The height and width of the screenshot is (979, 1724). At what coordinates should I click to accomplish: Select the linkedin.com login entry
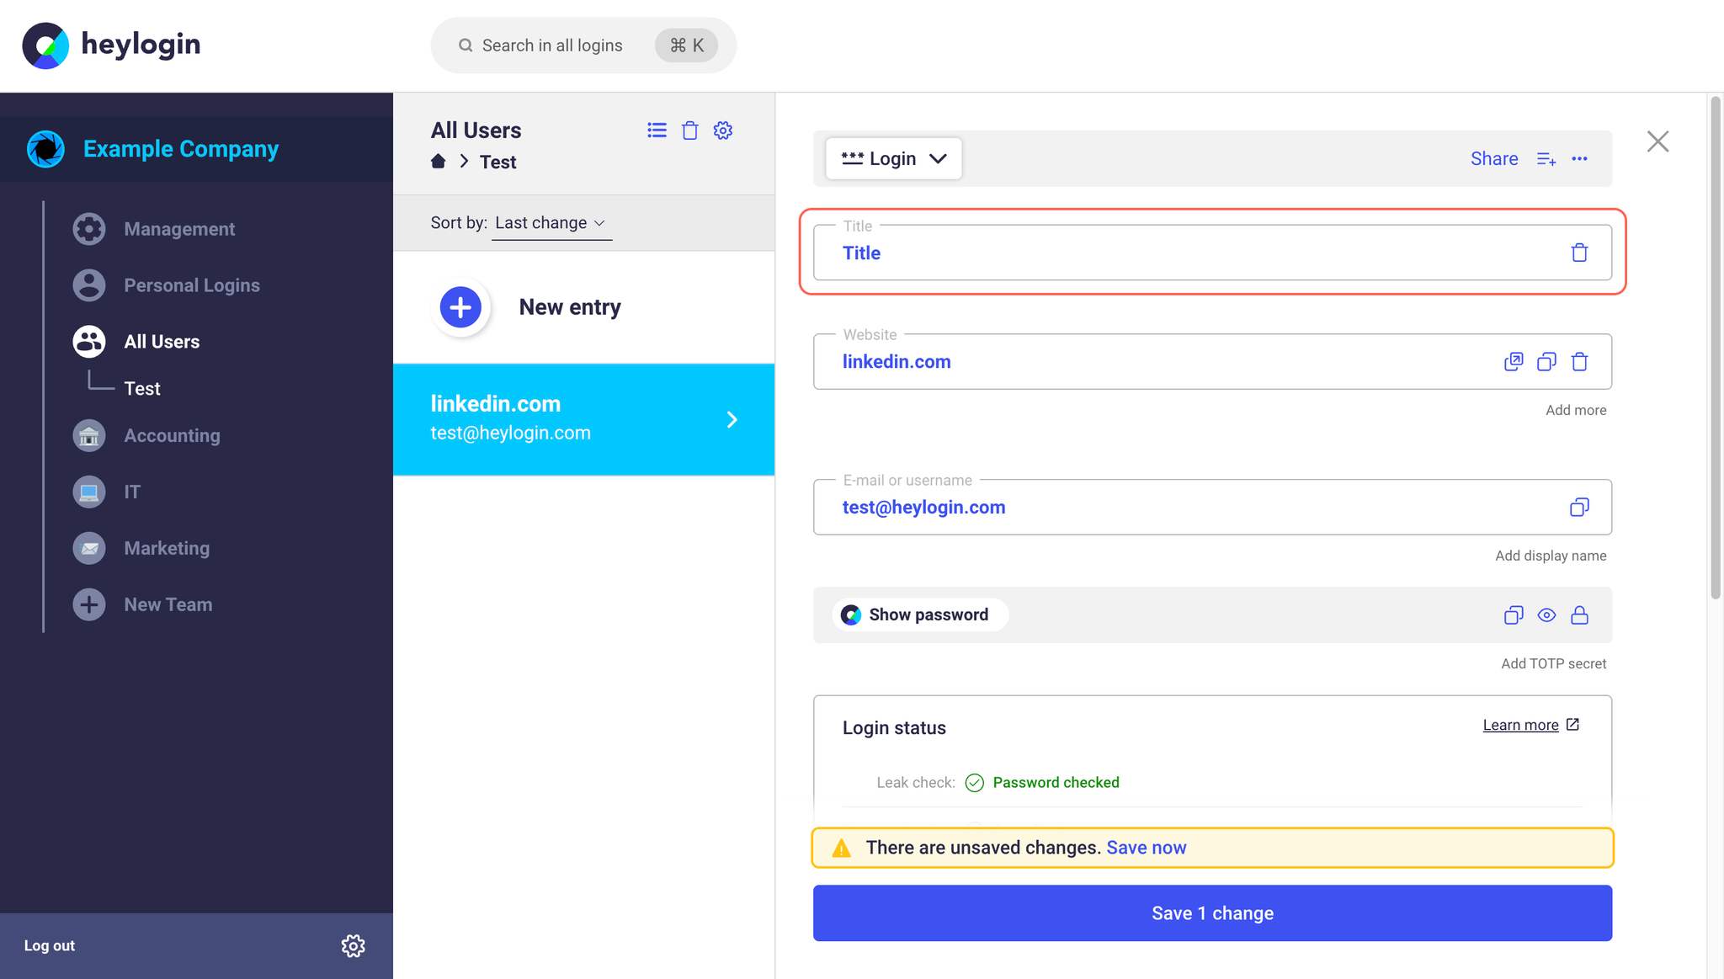[583, 419]
